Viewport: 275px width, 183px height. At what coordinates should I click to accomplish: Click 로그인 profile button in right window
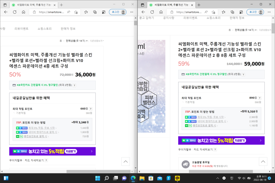255,12
